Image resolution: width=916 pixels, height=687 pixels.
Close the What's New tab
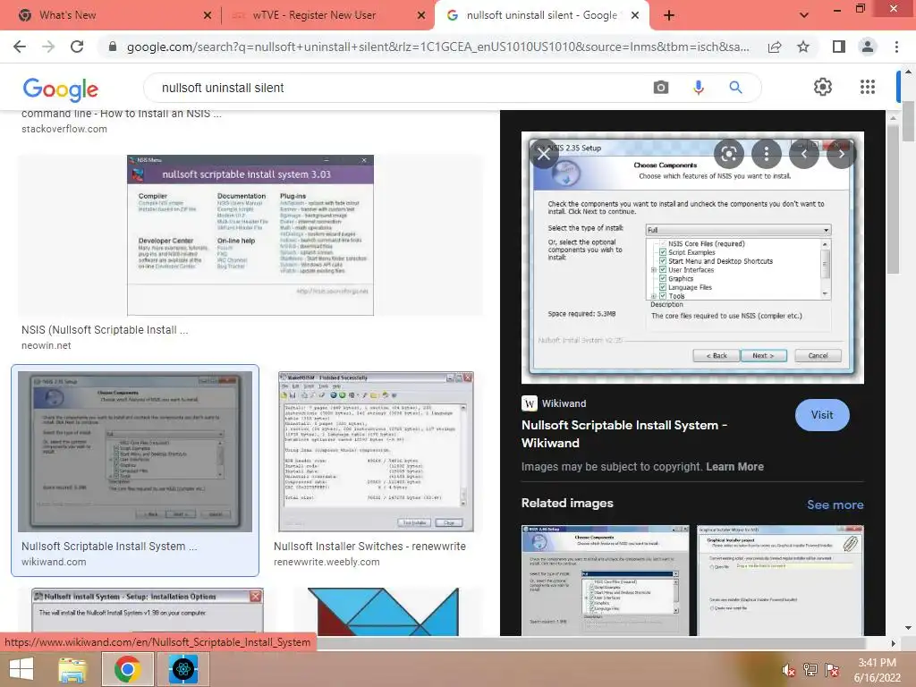point(208,15)
